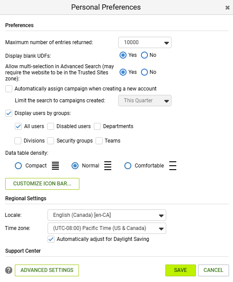Check the Security groups checkbox
Viewport: 233px width, 282px height.
coord(51,141)
